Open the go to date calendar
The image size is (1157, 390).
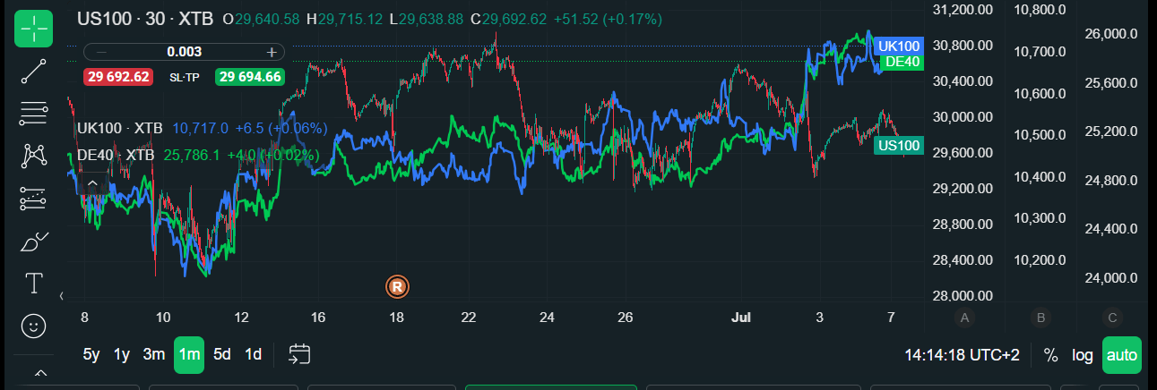(x=298, y=354)
